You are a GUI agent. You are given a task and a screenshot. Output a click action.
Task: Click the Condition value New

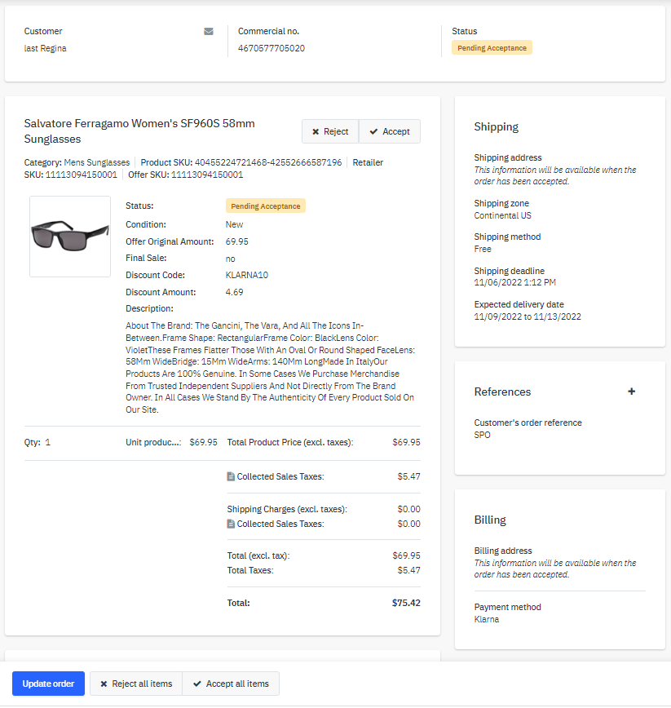[x=234, y=224]
